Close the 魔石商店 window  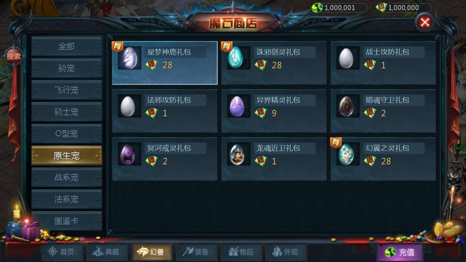425,22
